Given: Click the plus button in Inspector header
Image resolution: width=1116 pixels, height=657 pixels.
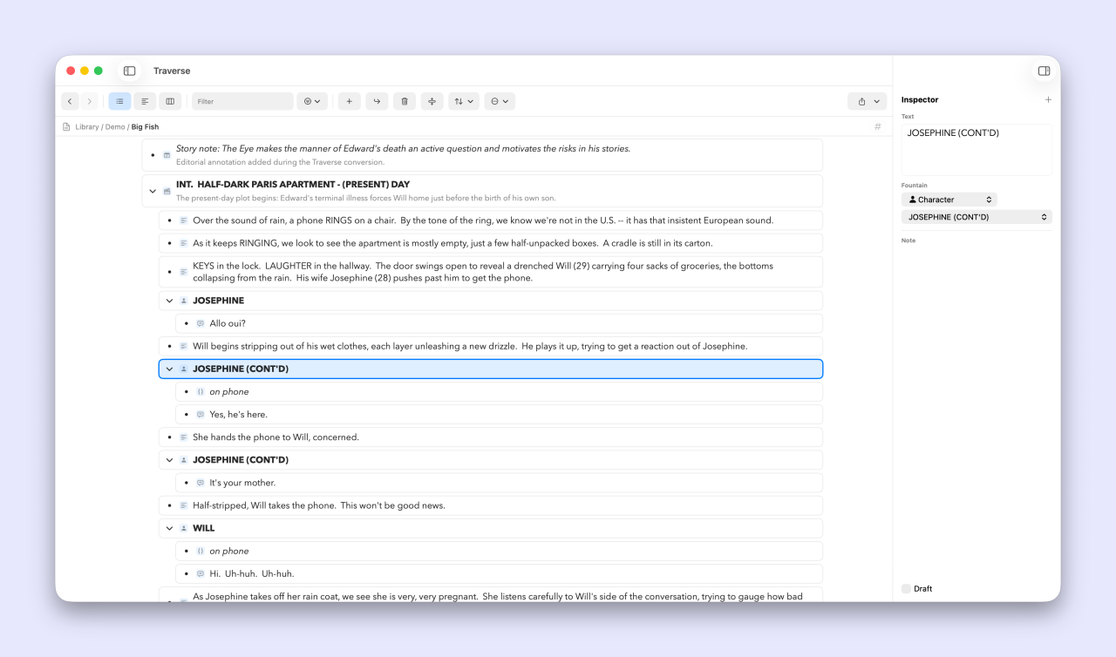Looking at the screenshot, I should (x=1048, y=99).
